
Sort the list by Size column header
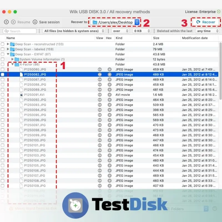[x=156, y=38]
